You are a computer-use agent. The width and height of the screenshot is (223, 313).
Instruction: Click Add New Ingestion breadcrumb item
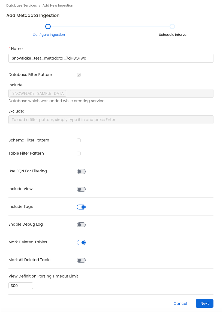tap(58, 5)
